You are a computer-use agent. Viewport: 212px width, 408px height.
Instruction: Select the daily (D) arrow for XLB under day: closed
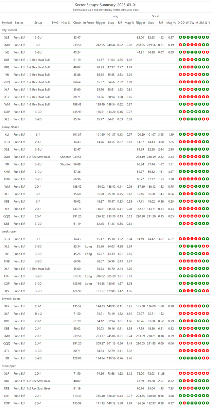click(180, 37)
